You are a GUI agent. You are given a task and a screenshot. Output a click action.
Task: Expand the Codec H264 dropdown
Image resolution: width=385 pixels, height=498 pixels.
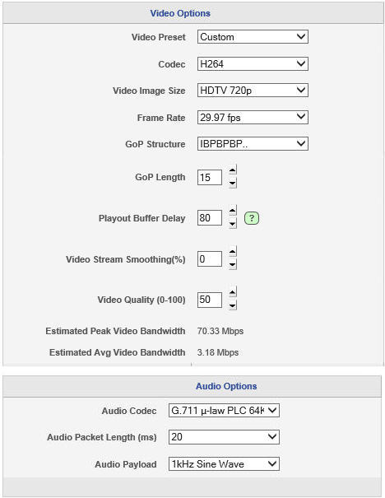[x=253, y=64]
